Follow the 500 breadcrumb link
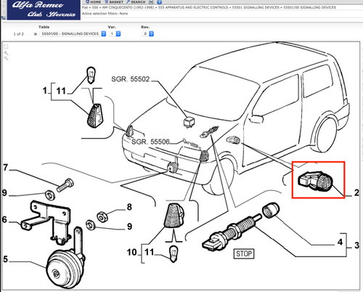 coord(95,7)
